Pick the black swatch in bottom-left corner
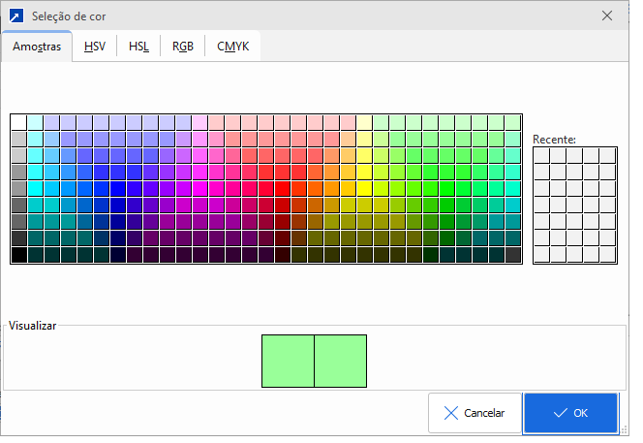Screen dimensions: 643x443 pos(18,255)
